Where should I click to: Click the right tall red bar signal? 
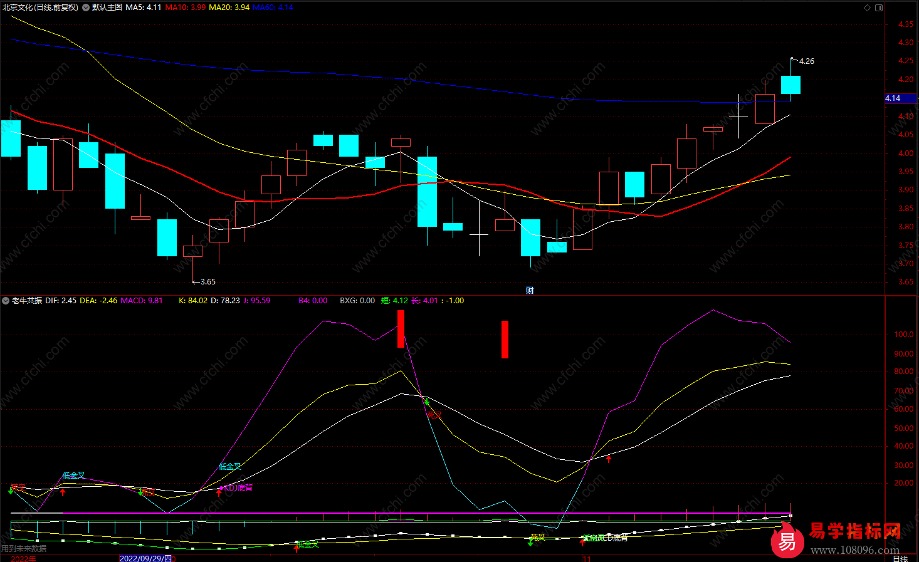tap(505, 339)
